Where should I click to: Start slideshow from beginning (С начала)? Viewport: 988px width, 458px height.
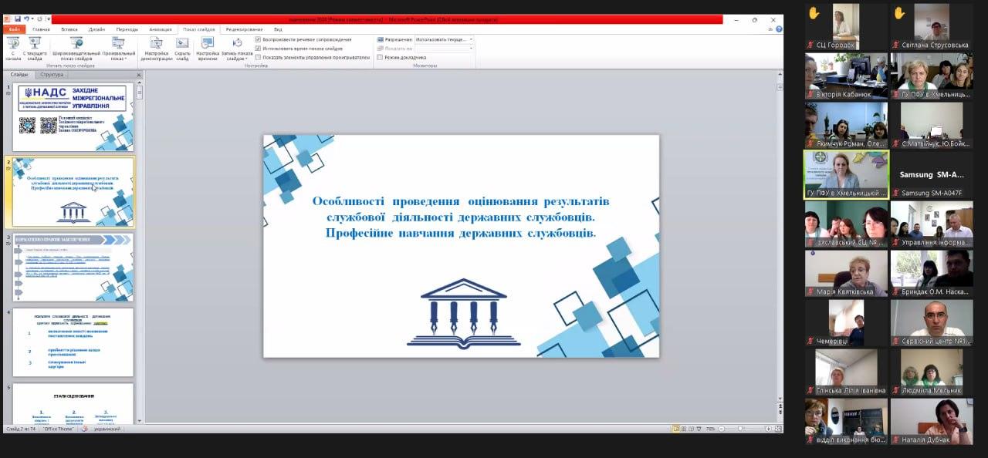(12, 48)
